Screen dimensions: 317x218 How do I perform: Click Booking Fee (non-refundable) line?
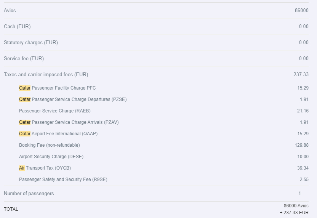coord(50,145)
